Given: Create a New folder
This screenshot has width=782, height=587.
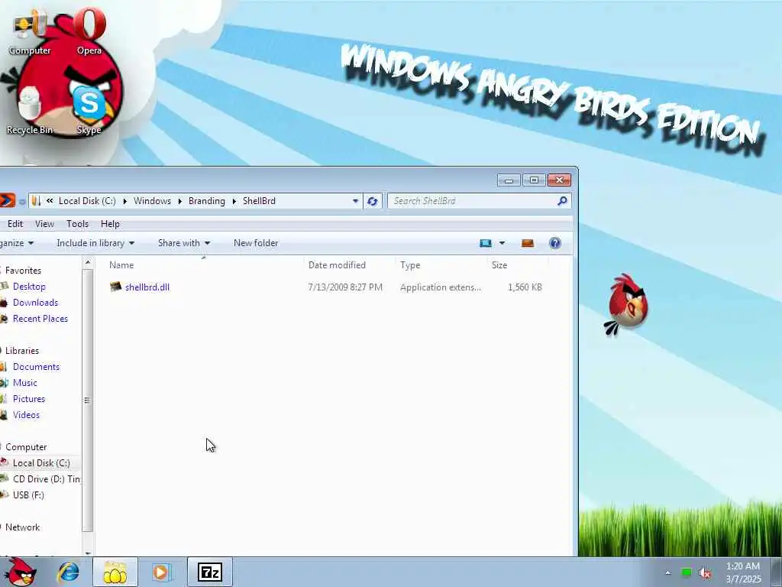Looking at the screenshot, I should pos(256,243).
